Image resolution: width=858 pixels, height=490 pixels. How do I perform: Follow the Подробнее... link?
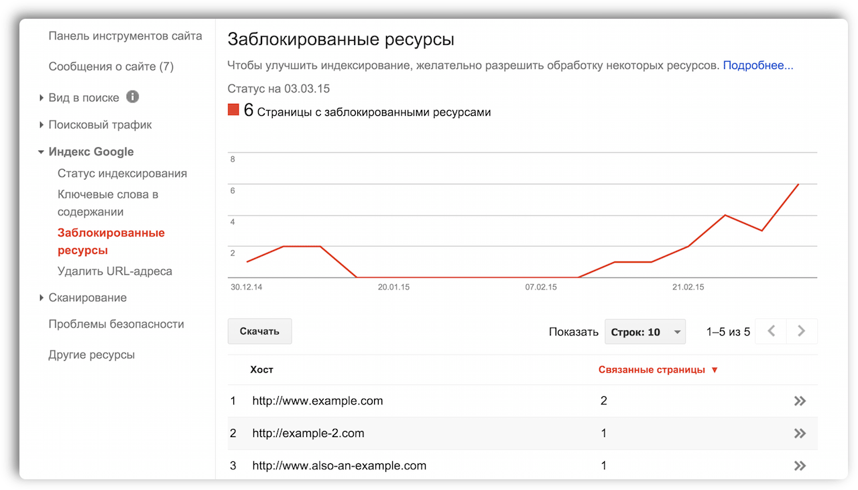tap(758, 66)
